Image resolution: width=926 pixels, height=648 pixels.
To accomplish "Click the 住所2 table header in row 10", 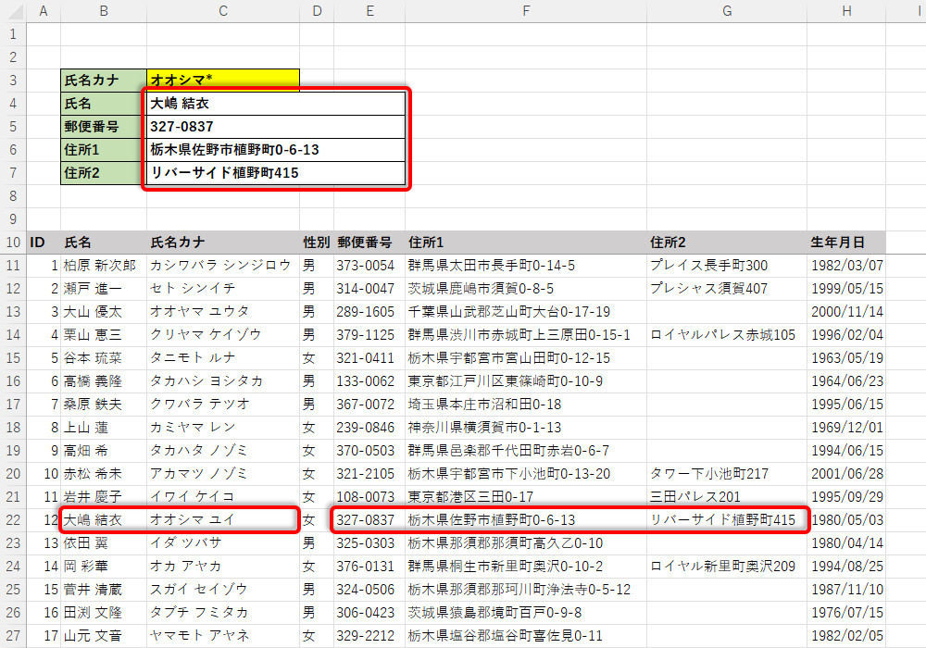I will point(727,242).
